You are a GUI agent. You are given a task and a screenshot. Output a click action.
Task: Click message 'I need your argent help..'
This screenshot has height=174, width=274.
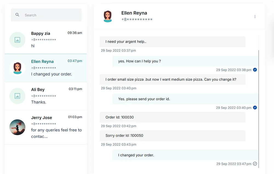point(172,42)
